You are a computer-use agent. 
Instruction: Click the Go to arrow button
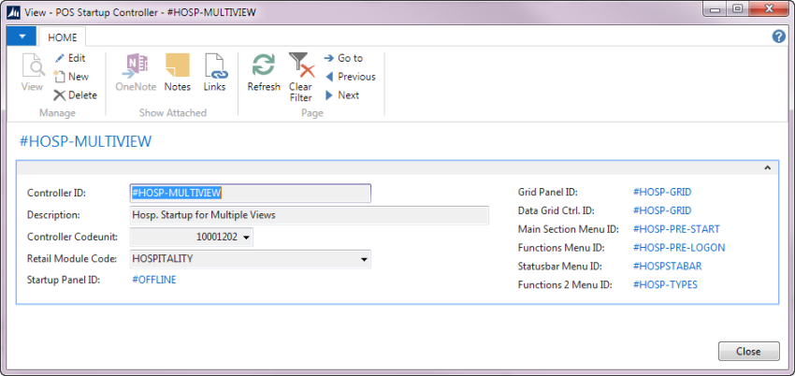[329, 58]
